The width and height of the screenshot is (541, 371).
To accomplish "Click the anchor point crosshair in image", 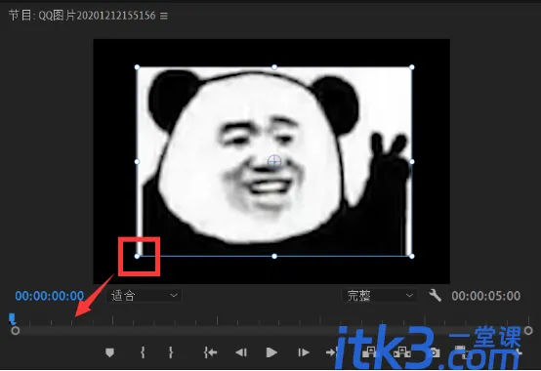I will 274,161.
